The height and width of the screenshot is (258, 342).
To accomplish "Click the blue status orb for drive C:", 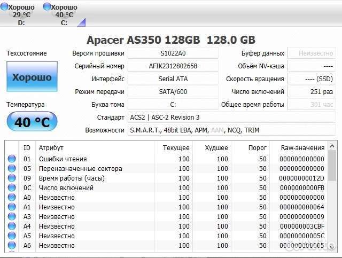I will click(x=46, y=7).
